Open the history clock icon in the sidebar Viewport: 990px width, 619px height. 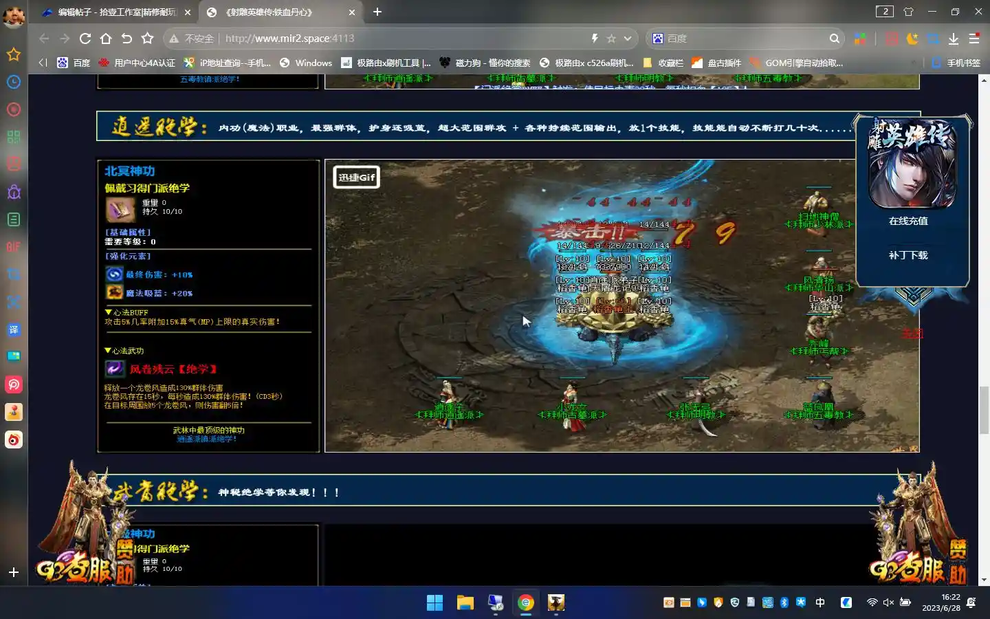(x=14, y=82)
